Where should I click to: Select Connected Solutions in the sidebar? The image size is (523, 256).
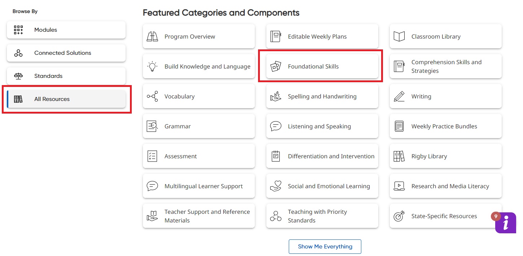click(66, 53)
